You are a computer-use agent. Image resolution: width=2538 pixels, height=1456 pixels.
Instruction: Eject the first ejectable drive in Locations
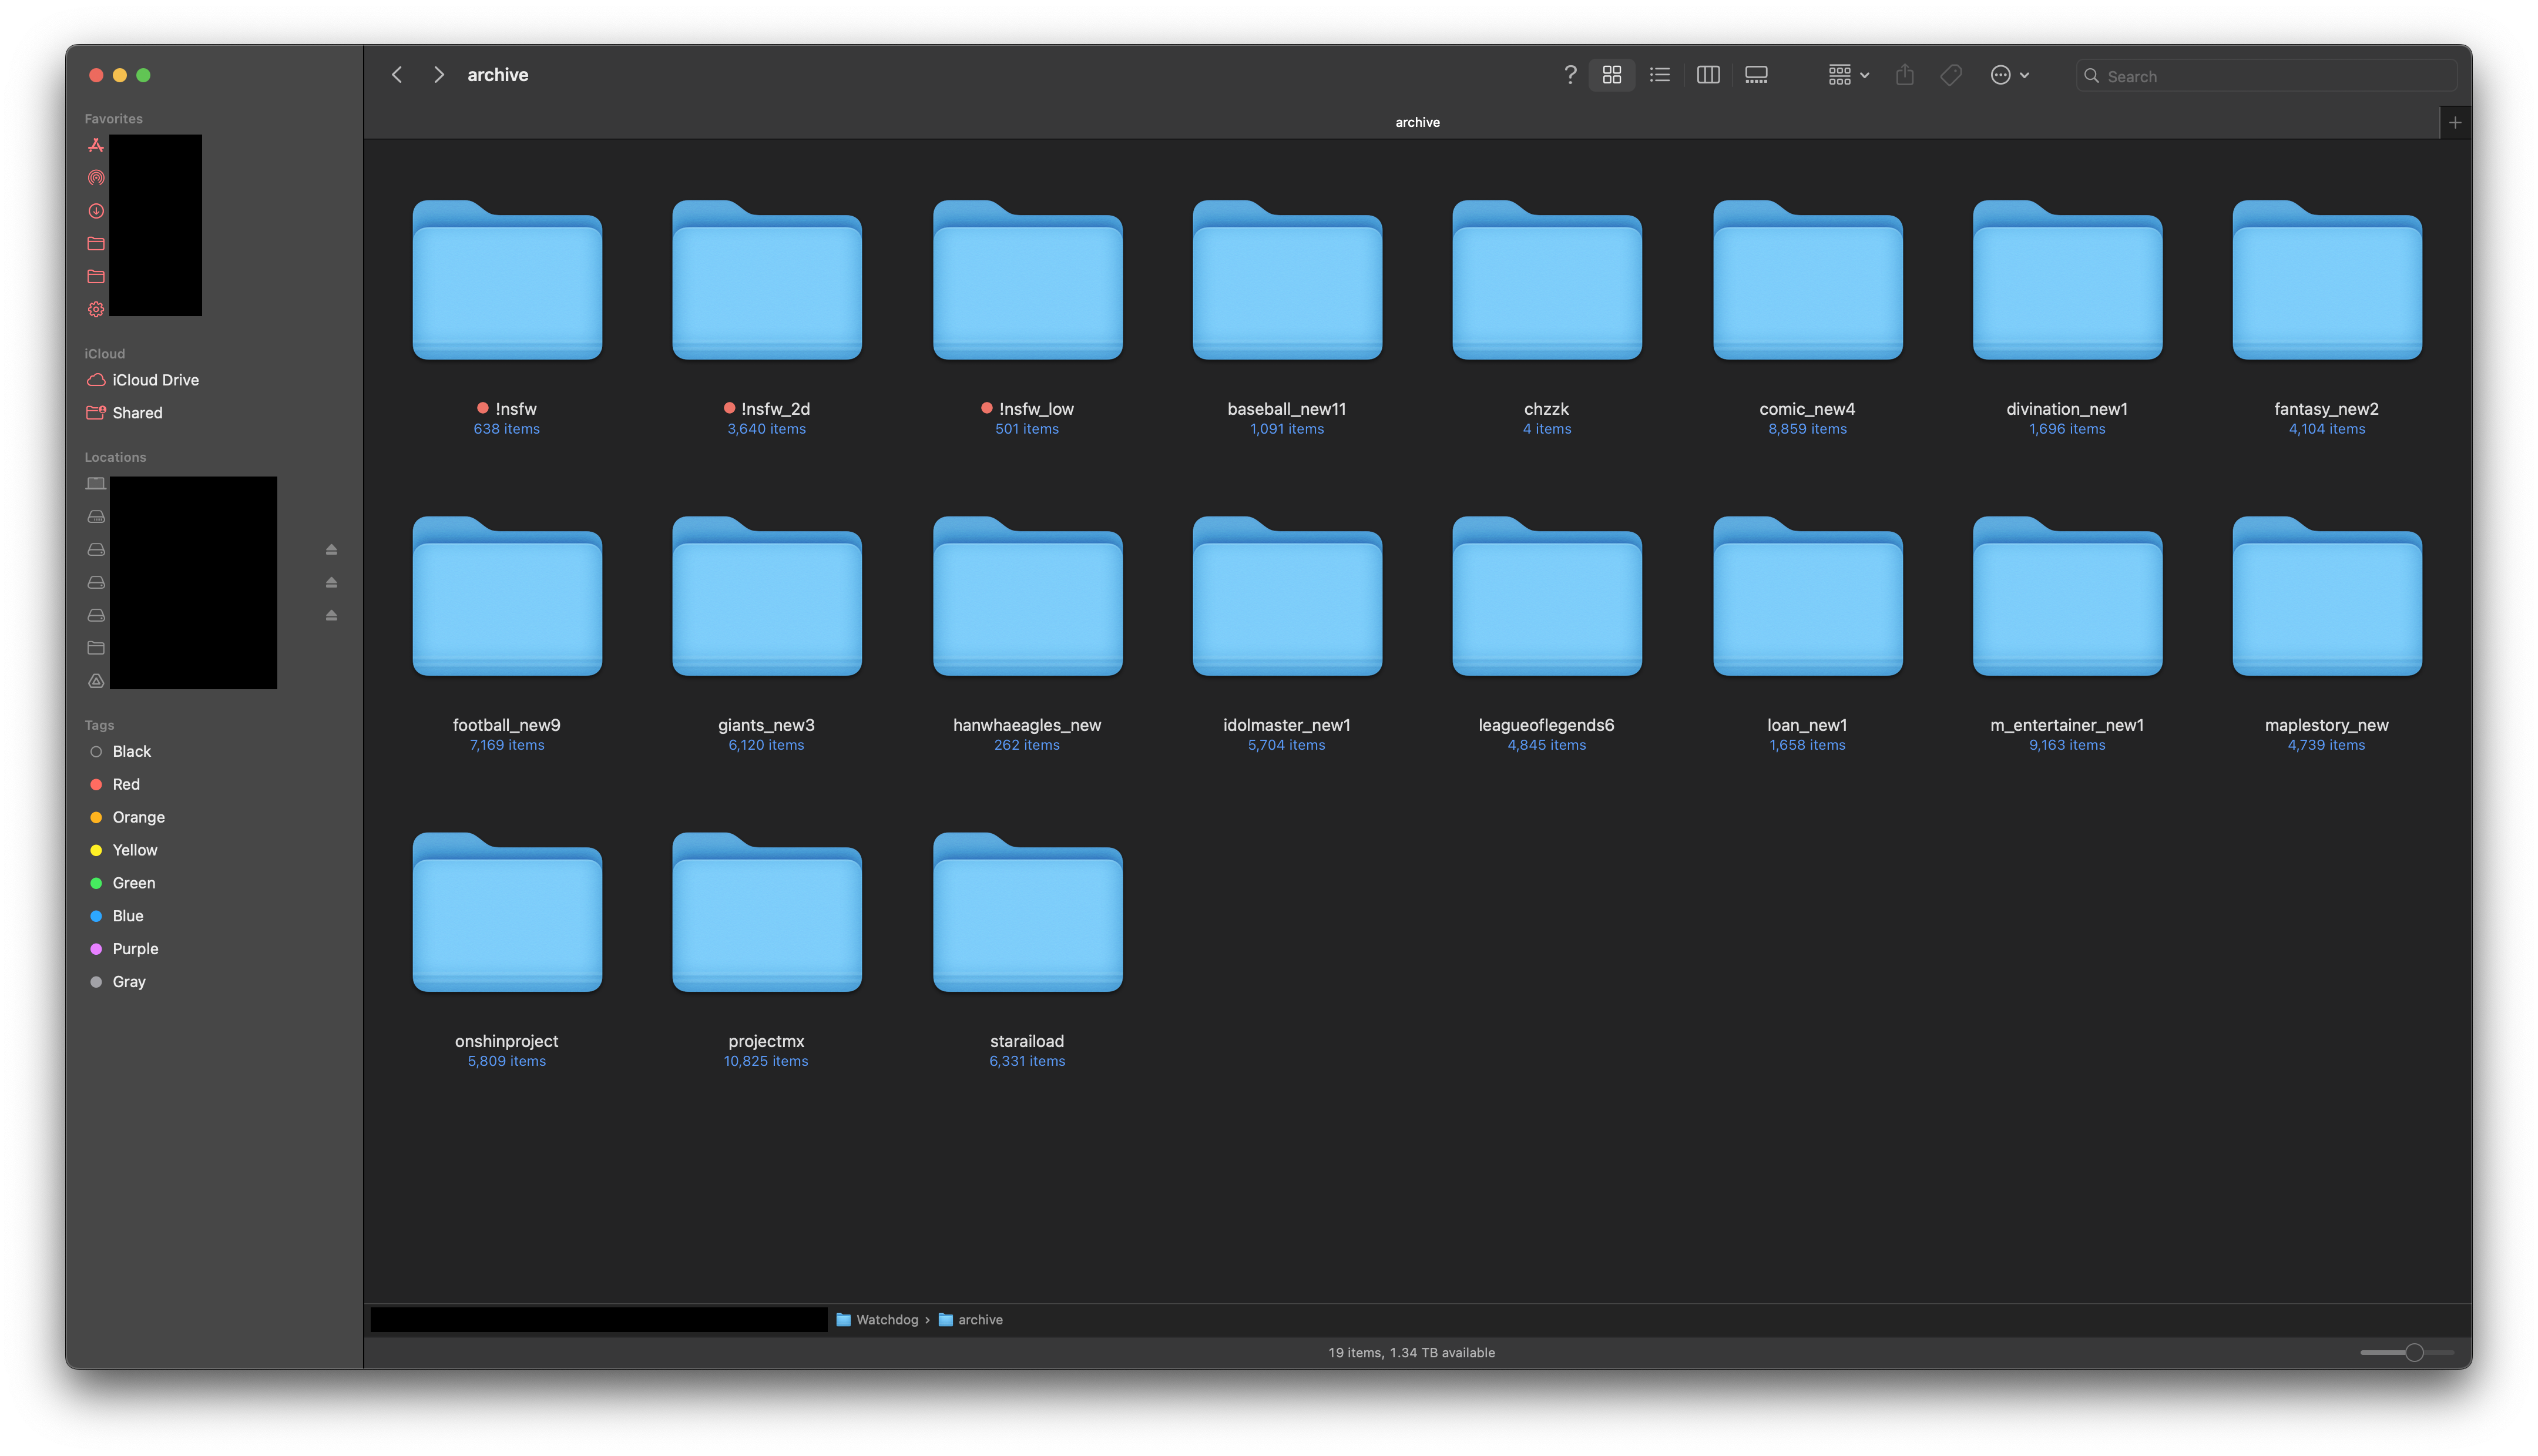[x=331, y=550]
